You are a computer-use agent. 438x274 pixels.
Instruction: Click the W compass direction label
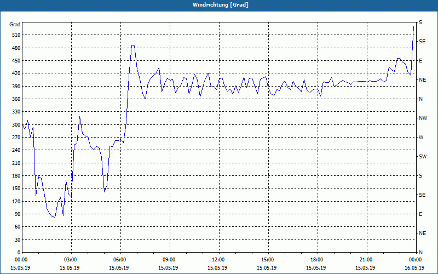point(421,138)
